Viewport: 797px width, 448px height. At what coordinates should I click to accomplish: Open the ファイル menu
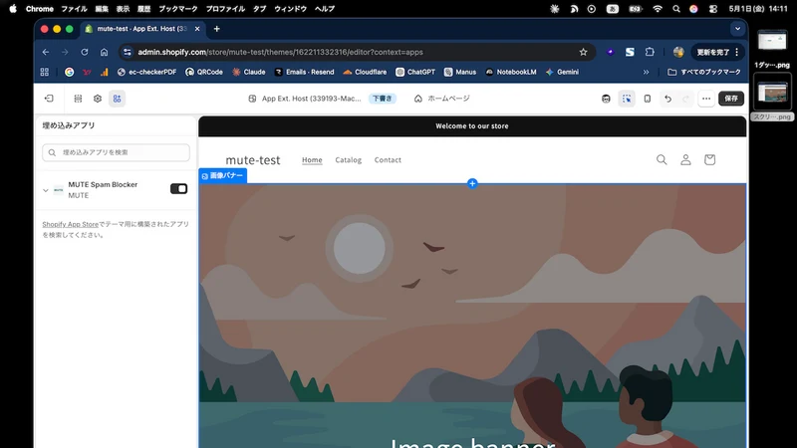click(x=74, y=9)
